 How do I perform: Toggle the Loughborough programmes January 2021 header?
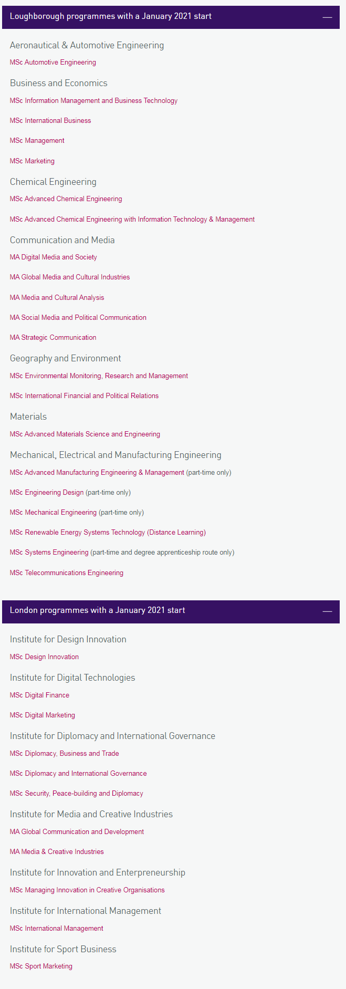tap(171, 17)
